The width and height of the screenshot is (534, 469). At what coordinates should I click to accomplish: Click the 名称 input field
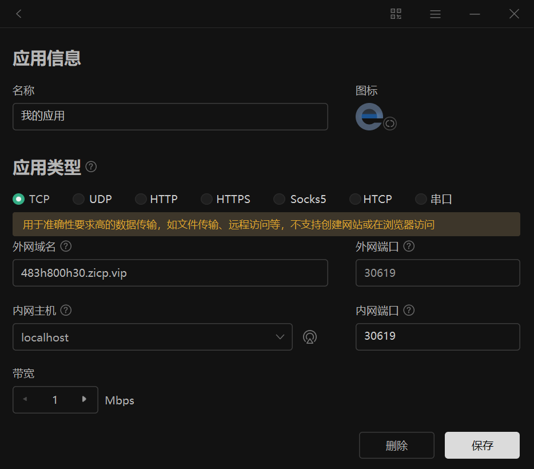click(170, 117)
